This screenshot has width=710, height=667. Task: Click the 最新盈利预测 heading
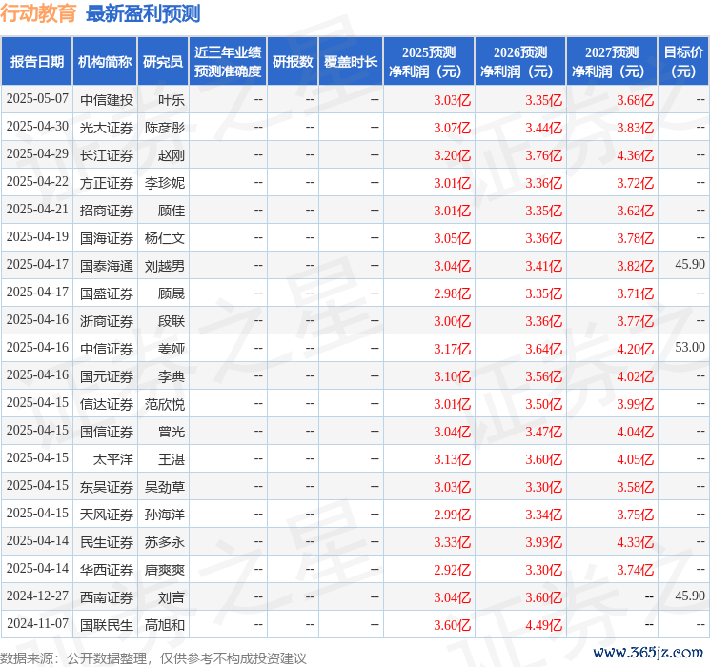143,13
